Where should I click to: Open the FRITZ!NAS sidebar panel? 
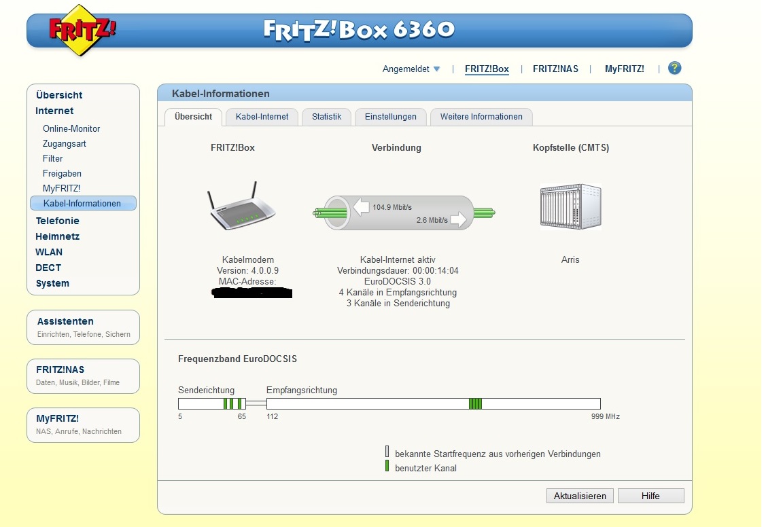[x=84, y=376]
